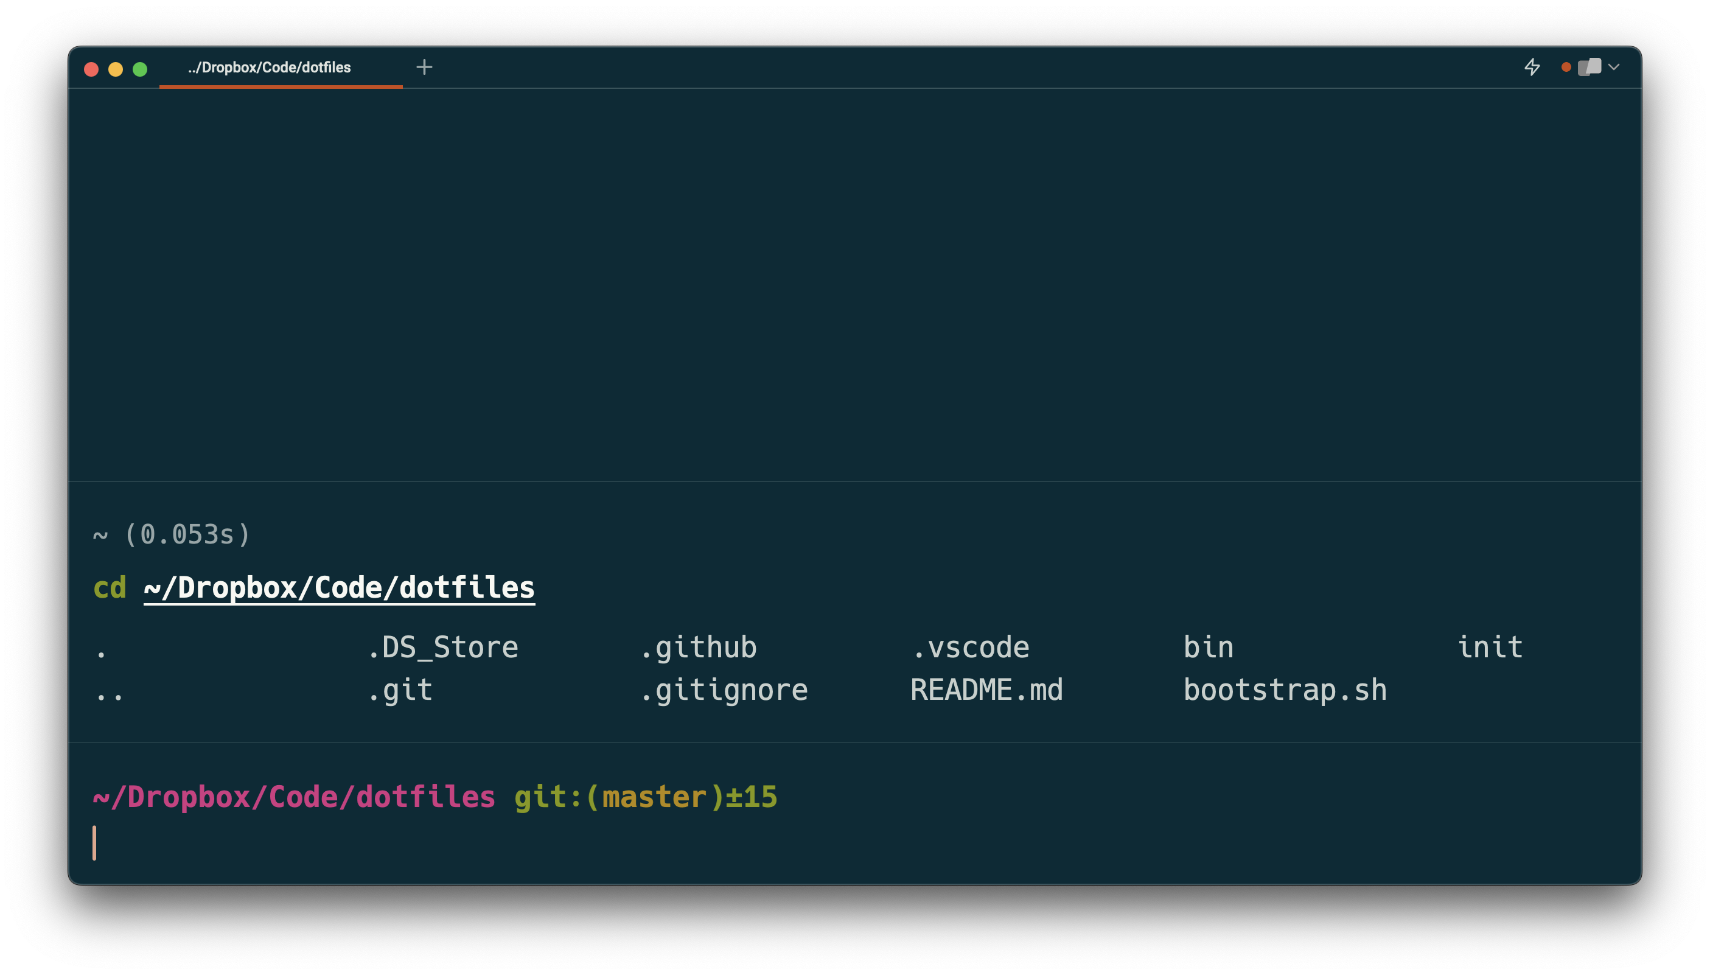Minimize window with the yellow button
The image size is (1710, 975).
pos(116,69)
